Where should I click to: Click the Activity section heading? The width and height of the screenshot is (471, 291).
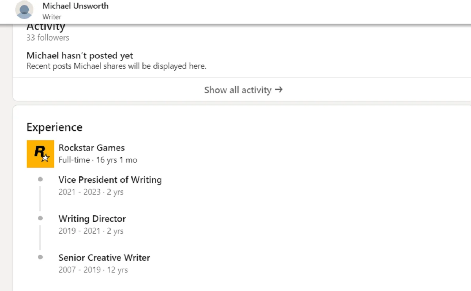click(x=46, y=27)
